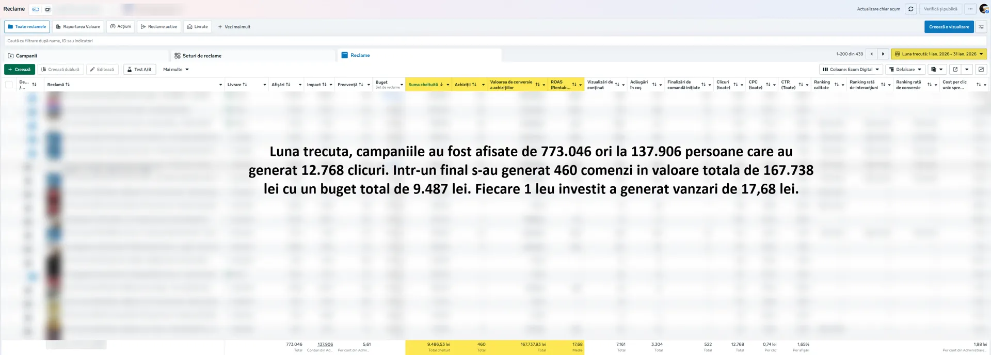
Task: Open the date range Luna trecută dropdown
Action: pyautogui.click(x=938, y=54)
